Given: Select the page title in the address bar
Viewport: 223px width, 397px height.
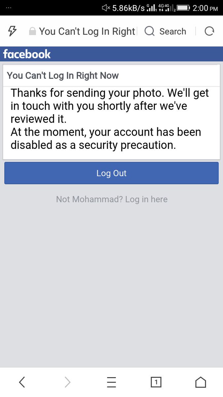Looking at the screenshot, I should click(87, 31).
